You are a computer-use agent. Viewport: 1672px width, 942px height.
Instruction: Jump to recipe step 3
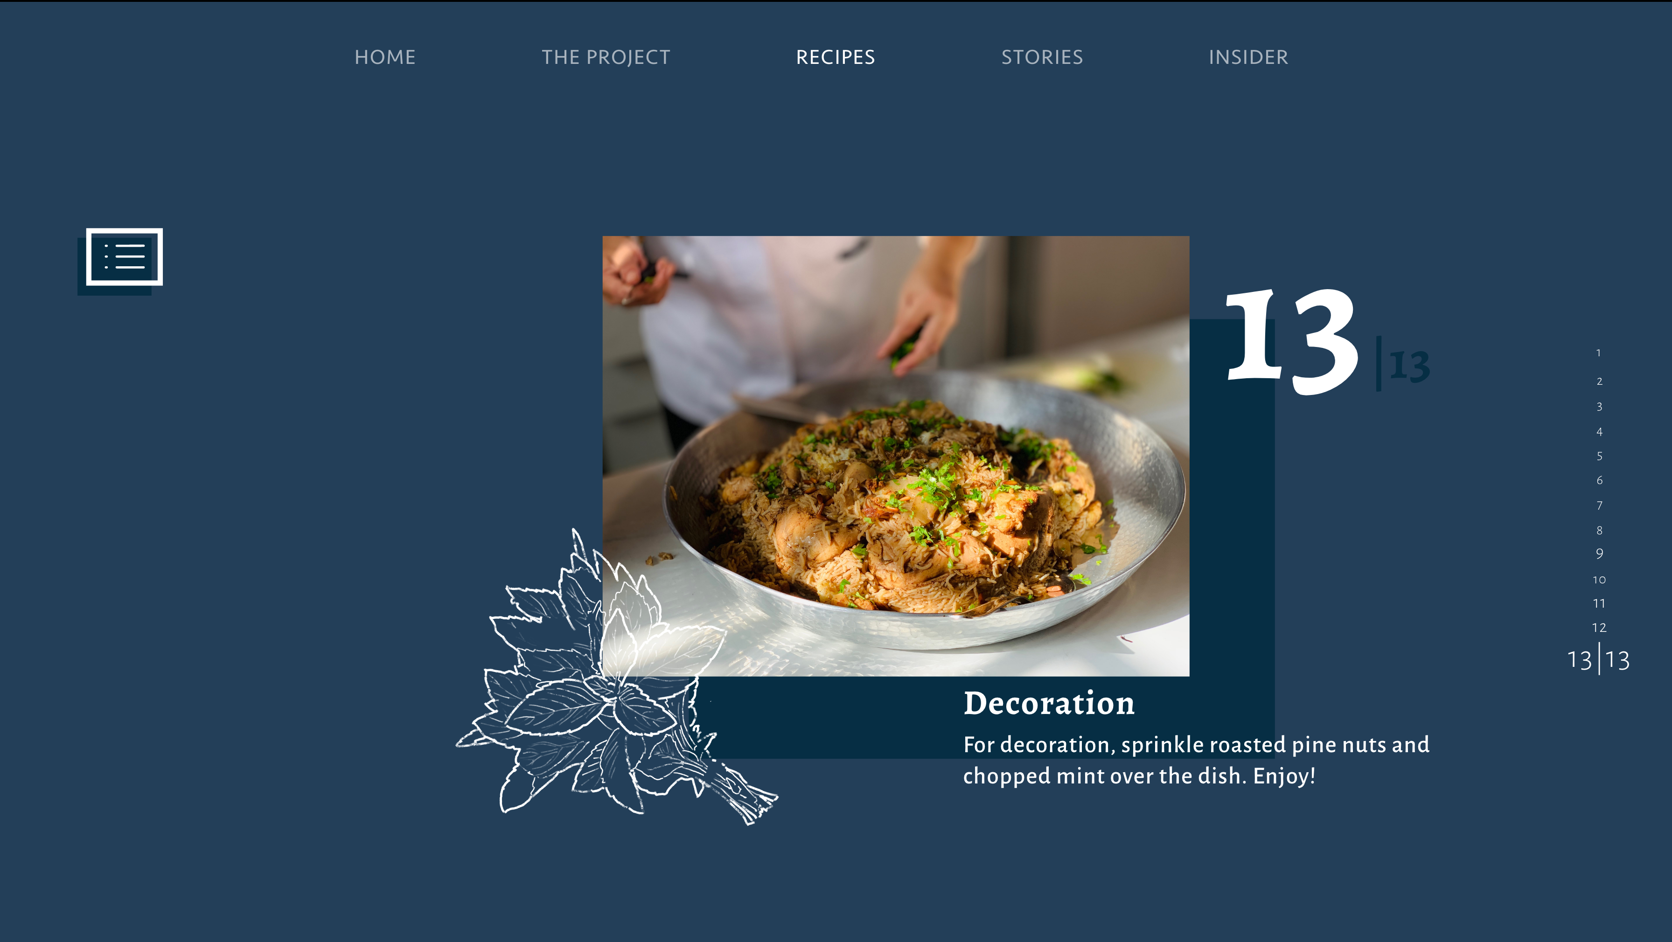[1599, 407]
